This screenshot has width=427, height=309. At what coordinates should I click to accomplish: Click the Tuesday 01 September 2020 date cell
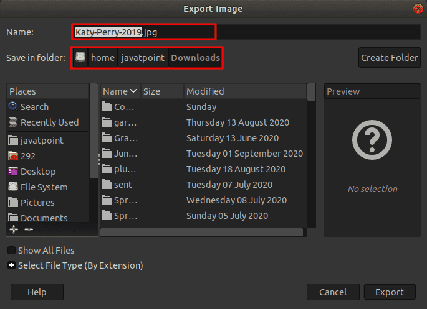[244, 154]
